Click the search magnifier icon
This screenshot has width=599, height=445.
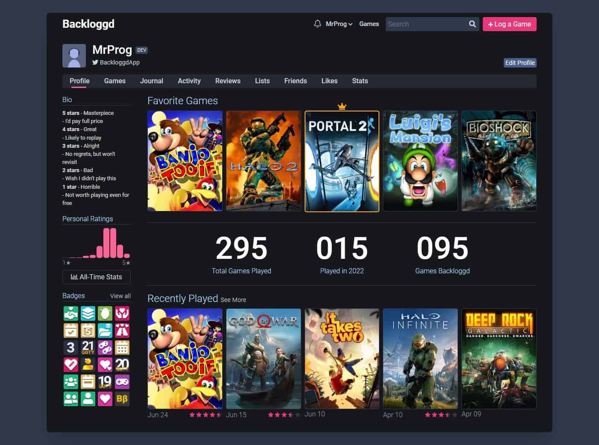point(472,24)
